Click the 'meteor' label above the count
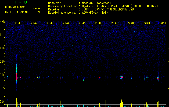Screen dimensions: 169x107 (38, 8)
